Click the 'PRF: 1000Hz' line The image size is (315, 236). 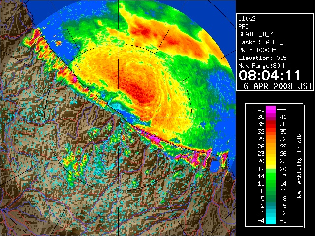(257, 50)
